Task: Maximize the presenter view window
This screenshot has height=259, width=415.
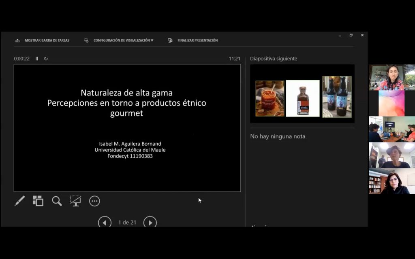Action: (x=351, y=35)
